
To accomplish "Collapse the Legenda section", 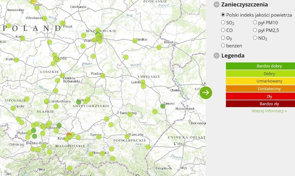I will (x=217, y=56).
